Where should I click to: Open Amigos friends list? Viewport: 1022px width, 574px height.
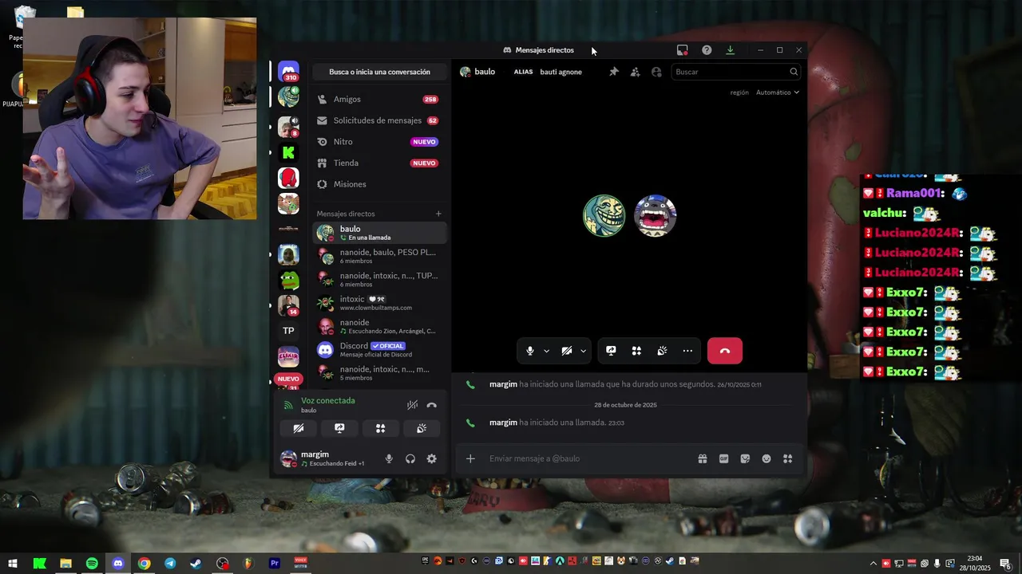click(x=379, y=99)
